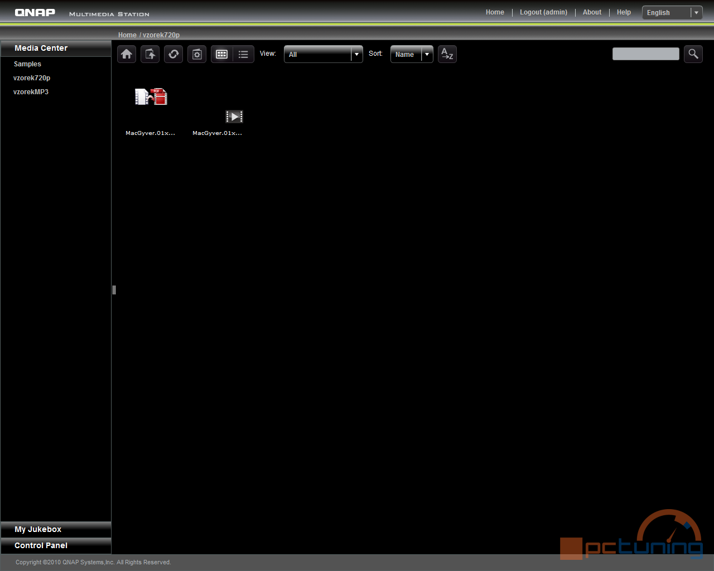714x571 pixels.
Task: Open the folder settings gear icon
Action: pos(197,54)
